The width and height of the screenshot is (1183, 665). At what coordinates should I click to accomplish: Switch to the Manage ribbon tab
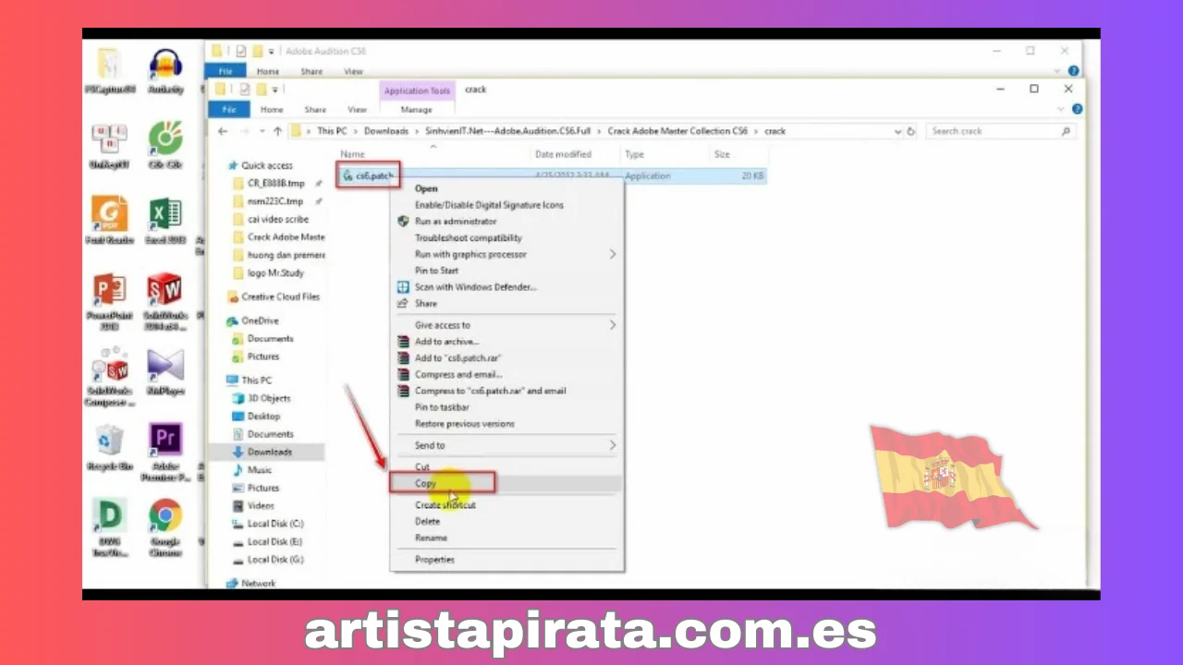[416, 109]
